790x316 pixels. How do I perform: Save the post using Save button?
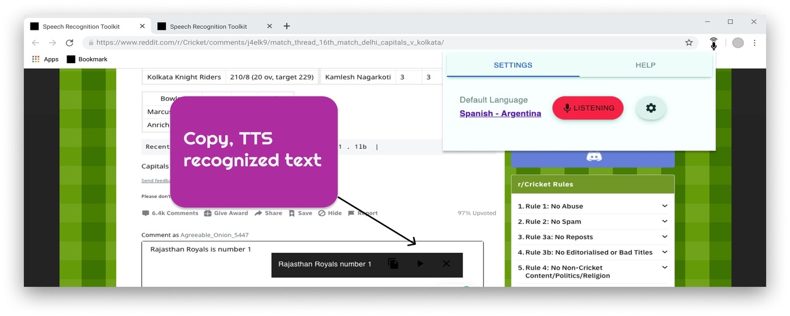300,213
